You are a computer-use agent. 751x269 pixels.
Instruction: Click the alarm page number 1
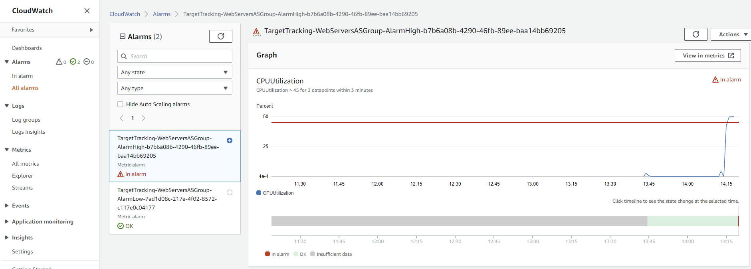(133, 118)
